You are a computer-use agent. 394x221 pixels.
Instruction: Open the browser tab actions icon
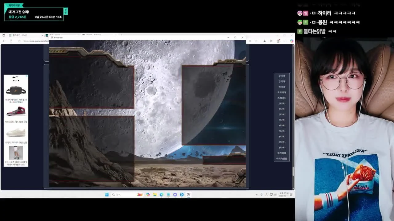4,35
